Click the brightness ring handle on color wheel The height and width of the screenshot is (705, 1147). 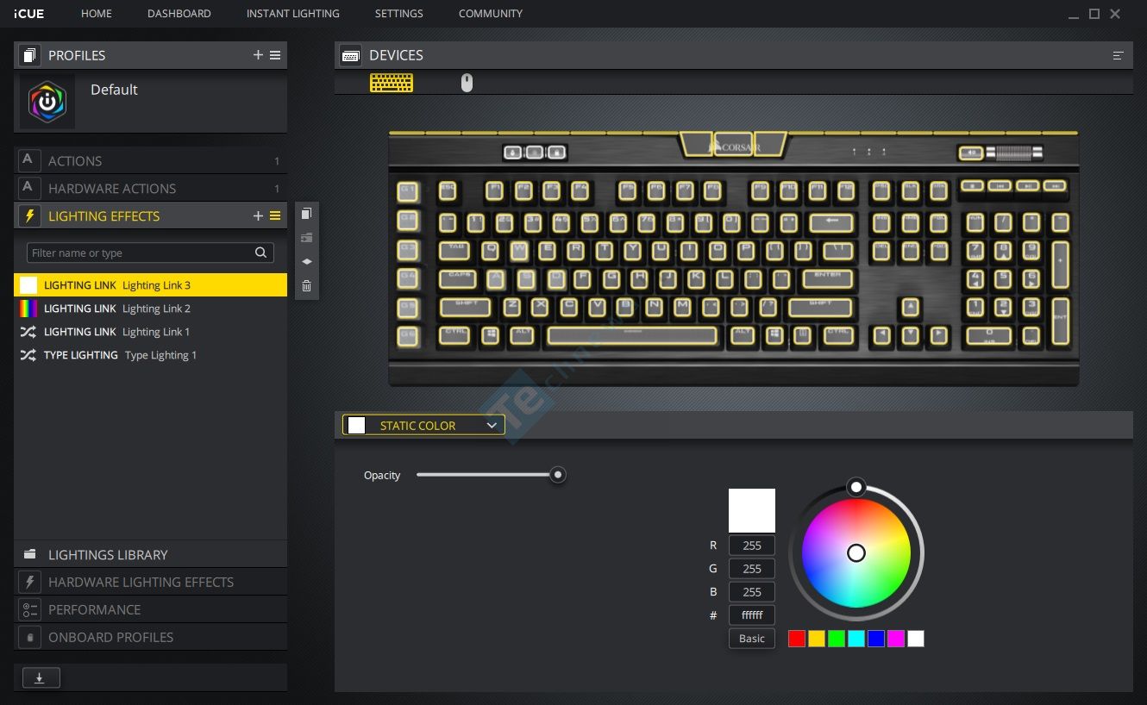pos(856,488)
